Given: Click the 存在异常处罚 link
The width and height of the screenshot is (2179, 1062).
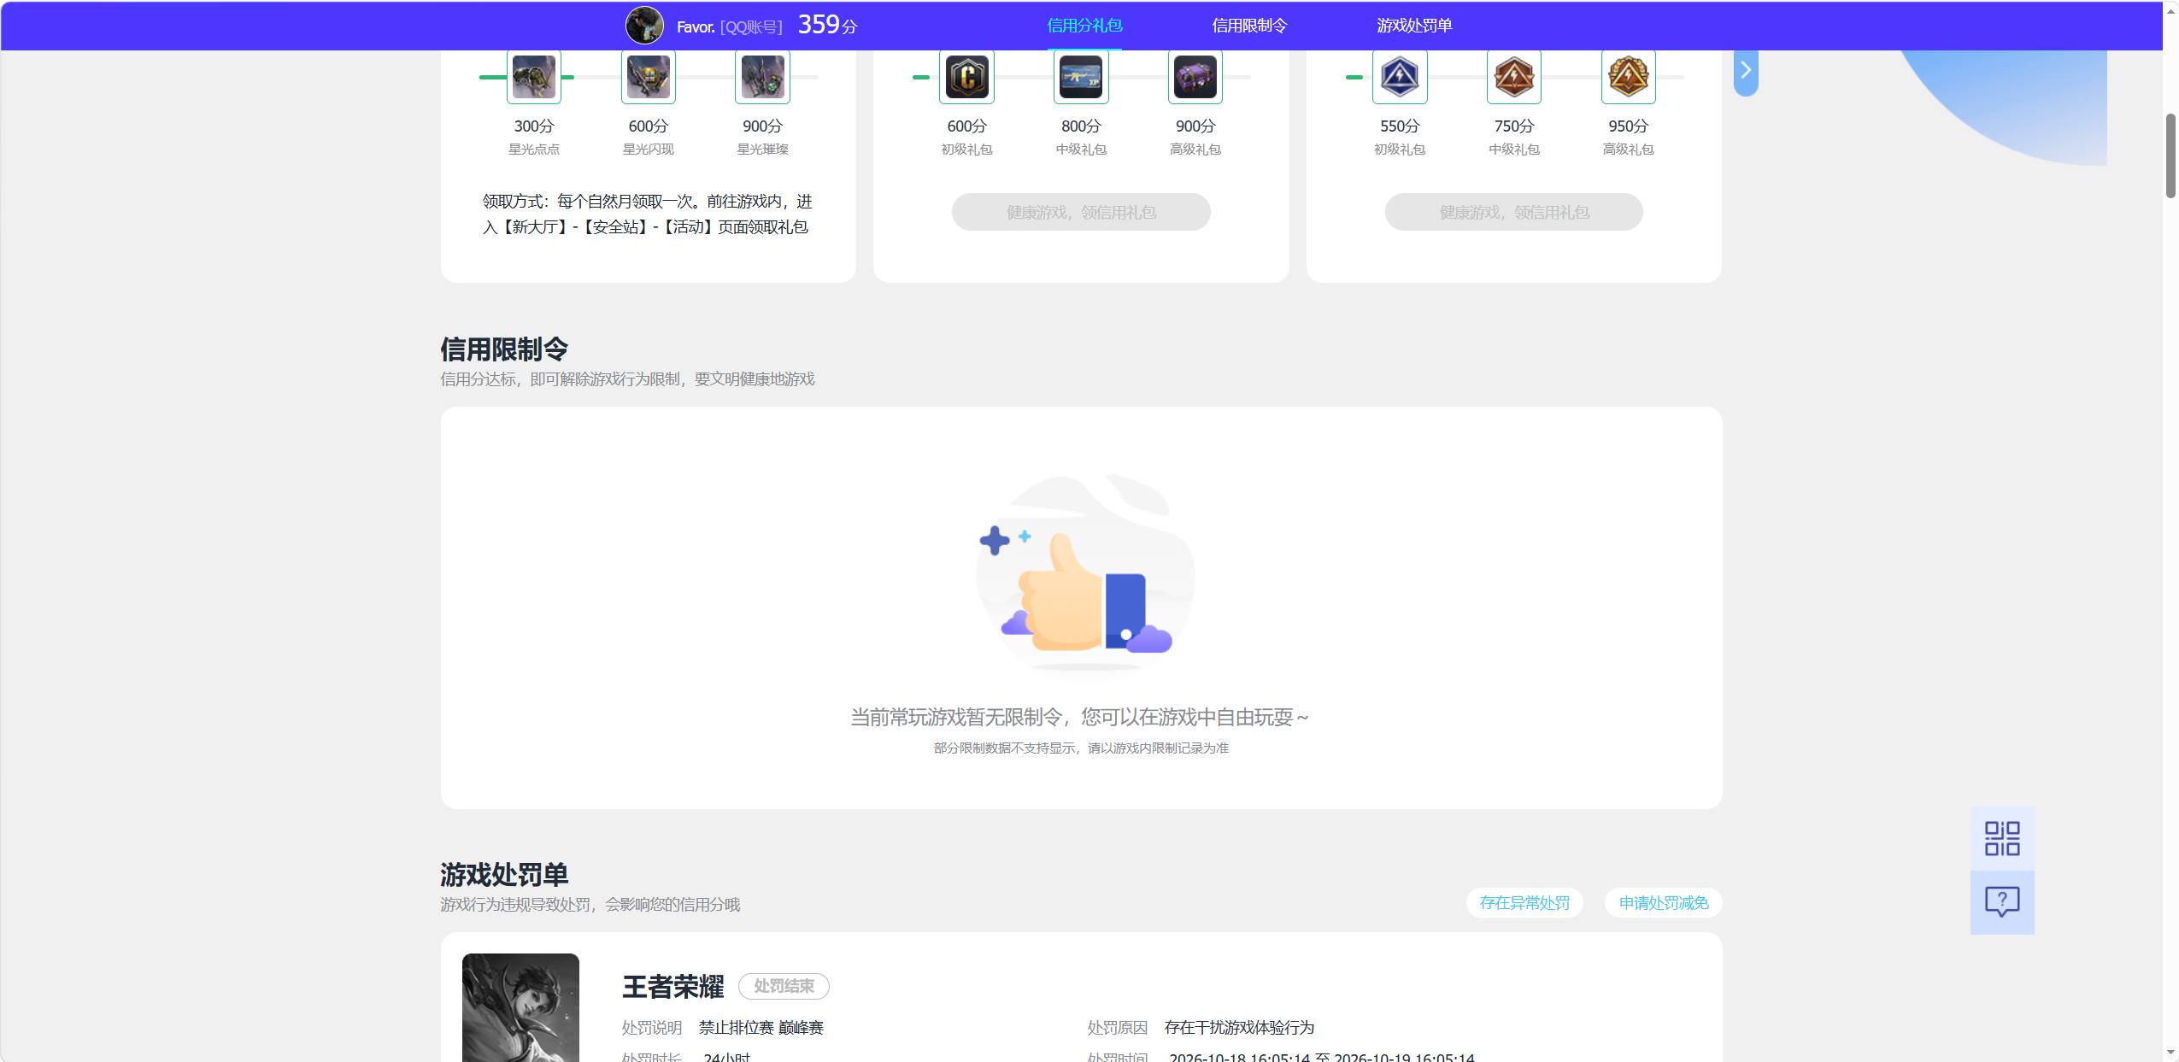Looking at the screenshot, I should click(x=1524, y=903).
